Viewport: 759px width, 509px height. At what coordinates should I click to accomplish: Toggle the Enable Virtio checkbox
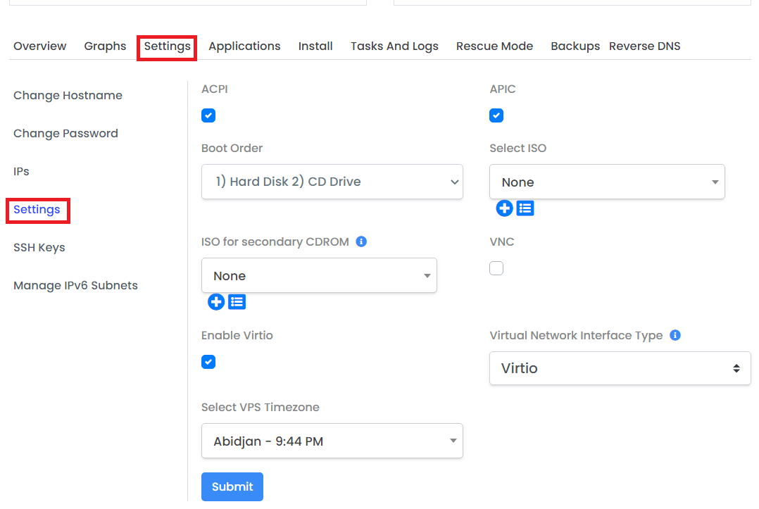pyautogui.click(x=208, y=362)
